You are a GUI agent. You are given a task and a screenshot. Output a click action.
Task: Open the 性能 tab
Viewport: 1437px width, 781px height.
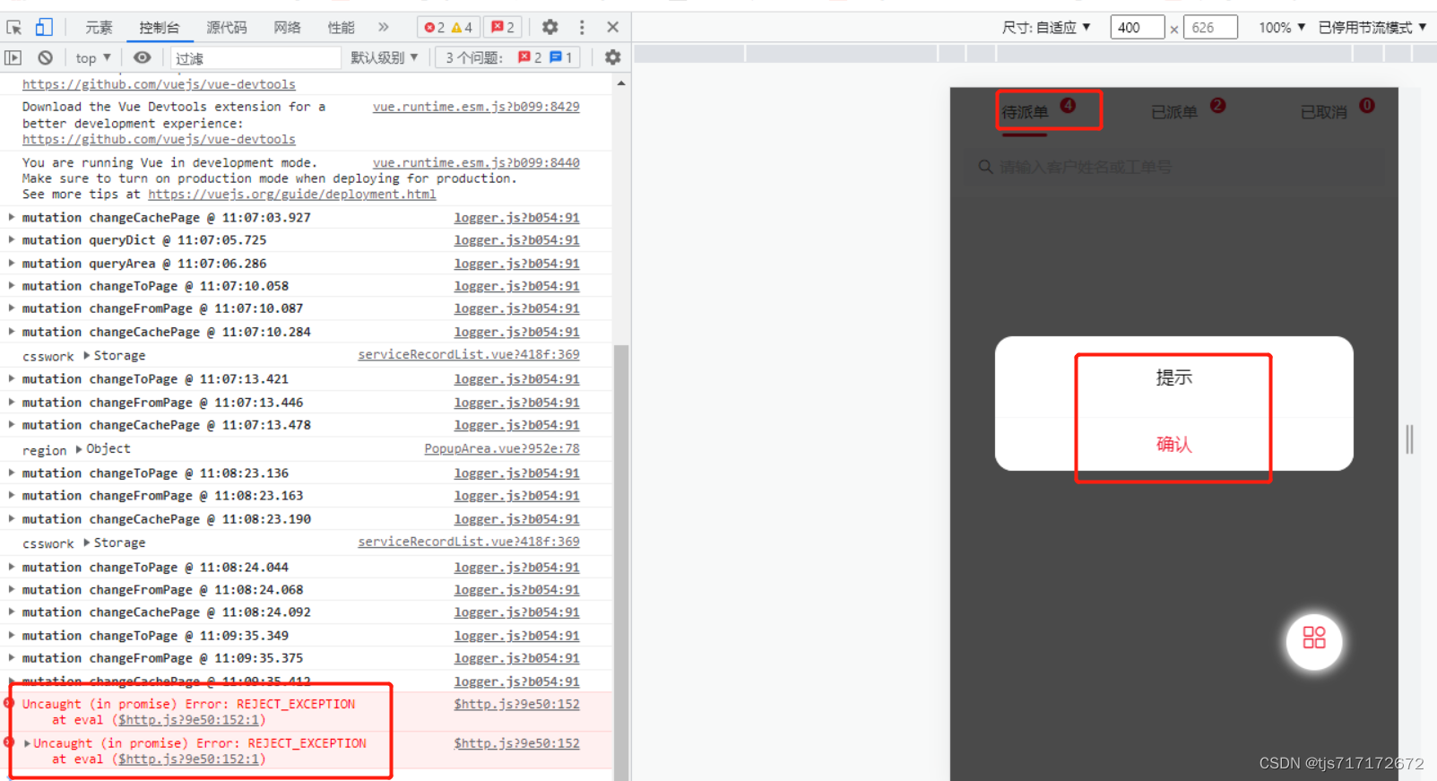341,28
